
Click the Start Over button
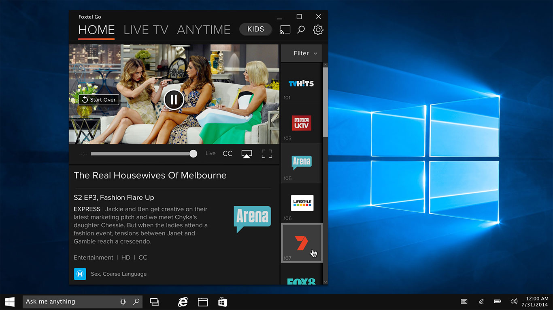coord(99,100)
